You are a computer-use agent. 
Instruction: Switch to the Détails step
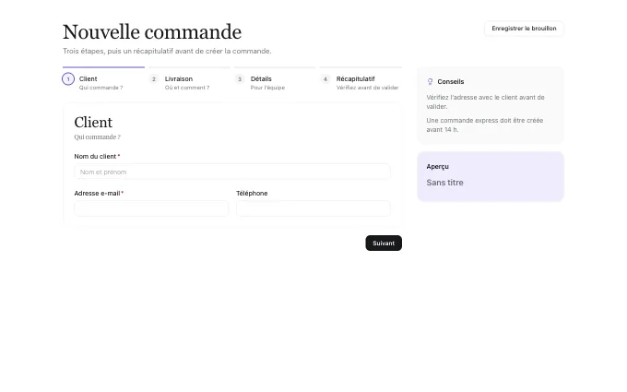pyautogui.click(x=275, y=79)
